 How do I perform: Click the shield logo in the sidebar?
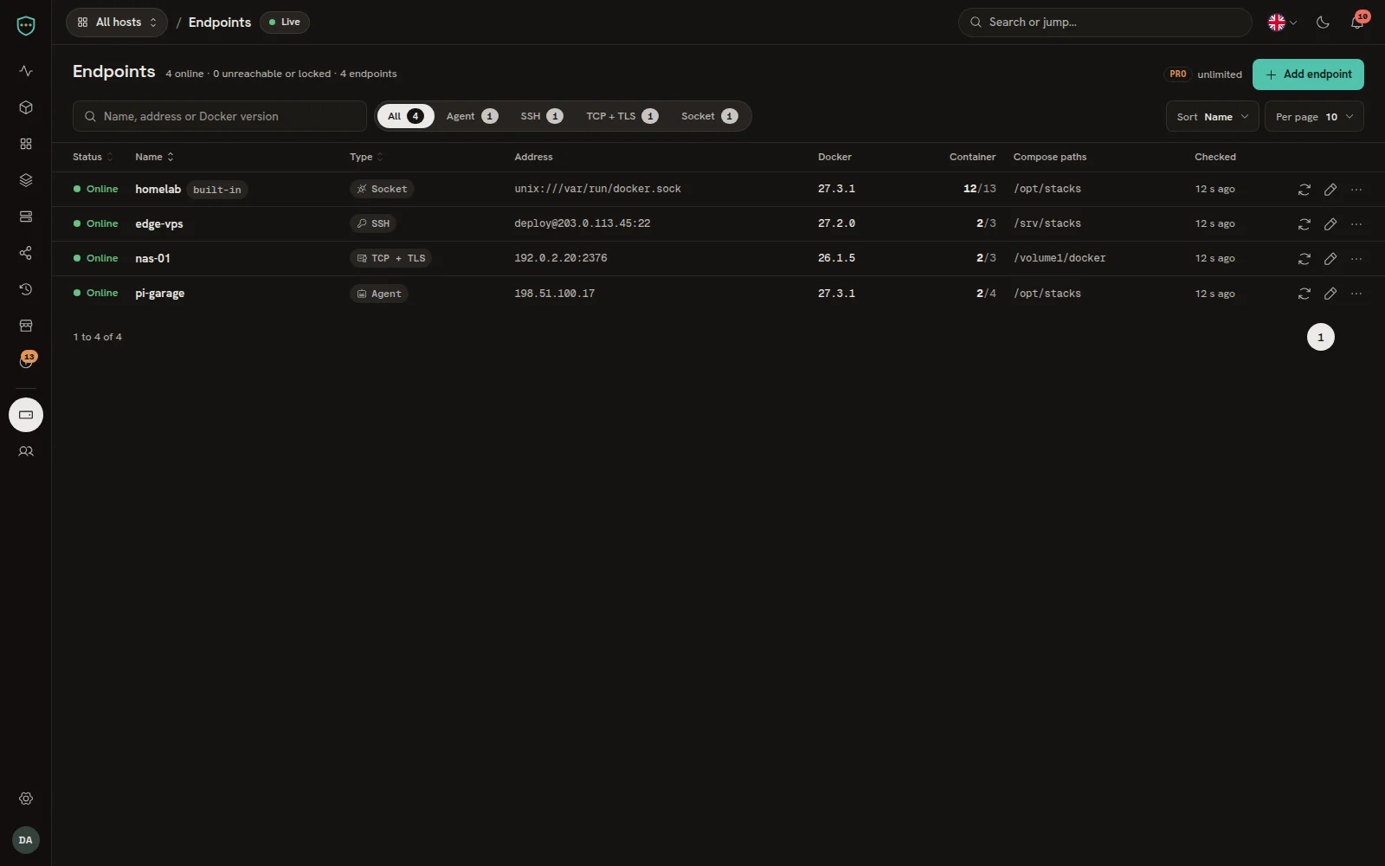tap(26, 26)
